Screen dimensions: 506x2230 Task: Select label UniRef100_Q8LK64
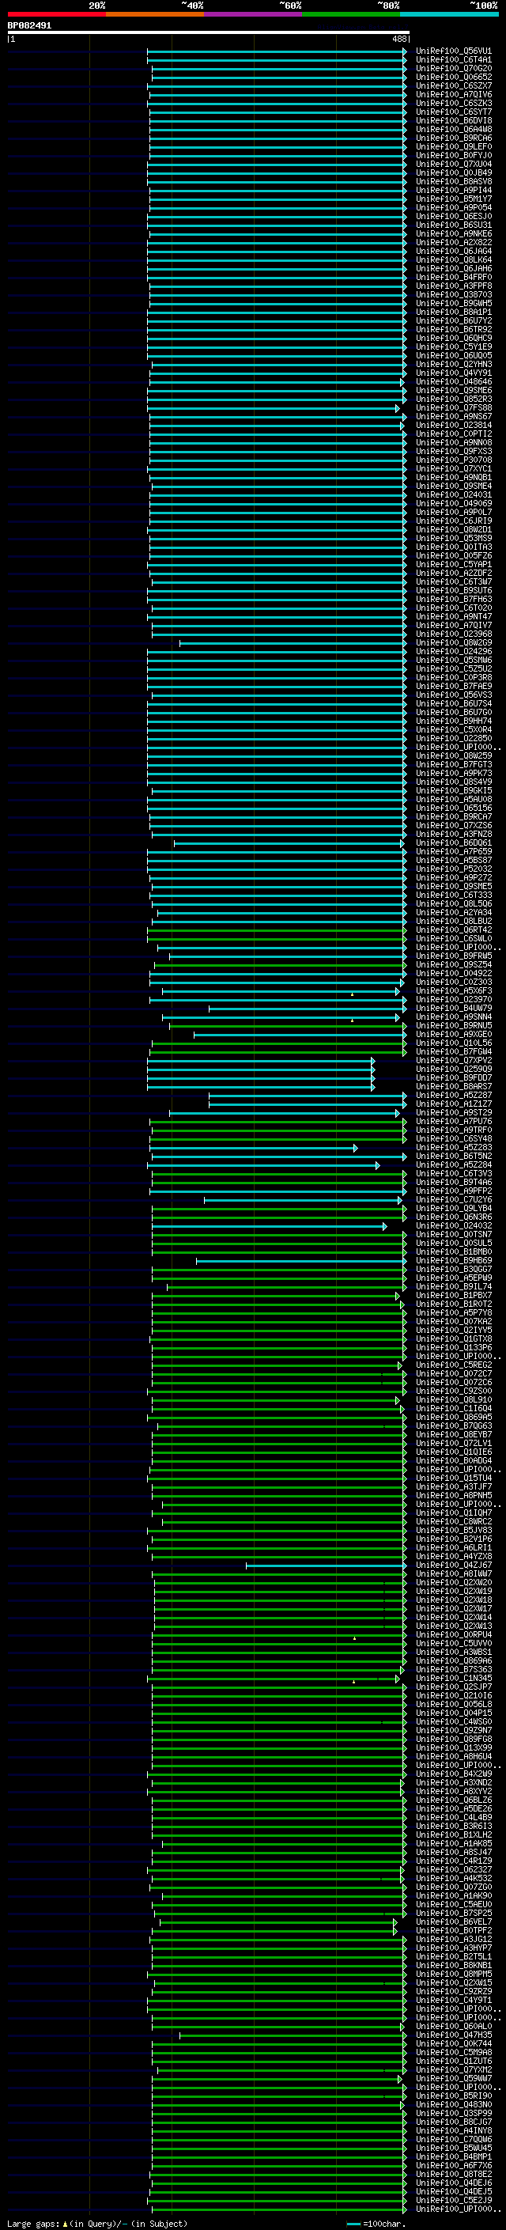pos(453,259)
